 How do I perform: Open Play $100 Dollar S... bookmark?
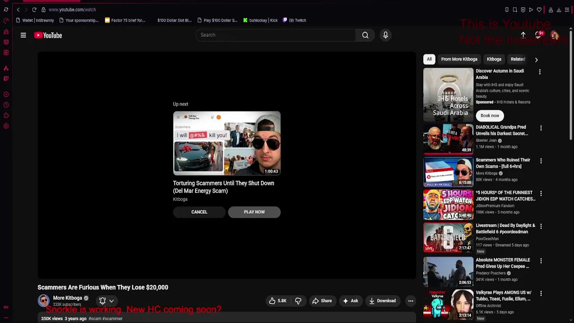point(217,20)
